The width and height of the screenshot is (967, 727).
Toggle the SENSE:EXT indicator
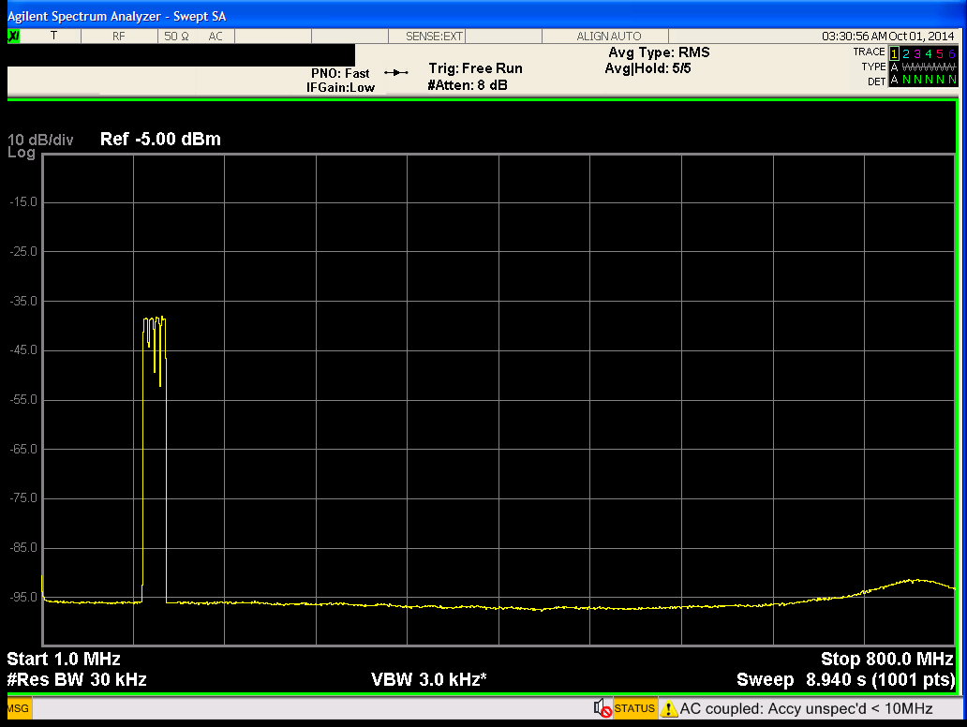[x=434, y=37]
